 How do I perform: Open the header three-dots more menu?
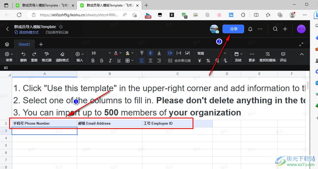(260, 29)
